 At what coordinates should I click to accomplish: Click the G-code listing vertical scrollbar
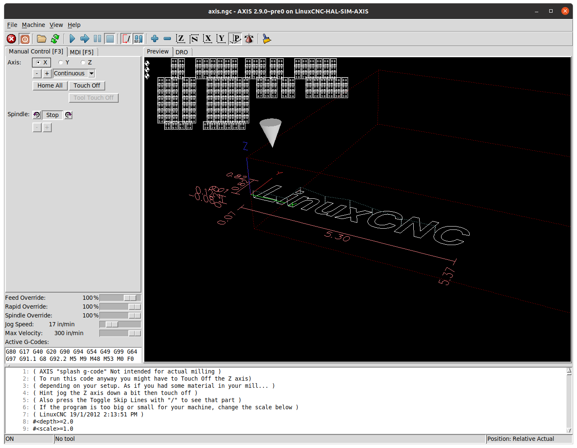pos(569,400)
